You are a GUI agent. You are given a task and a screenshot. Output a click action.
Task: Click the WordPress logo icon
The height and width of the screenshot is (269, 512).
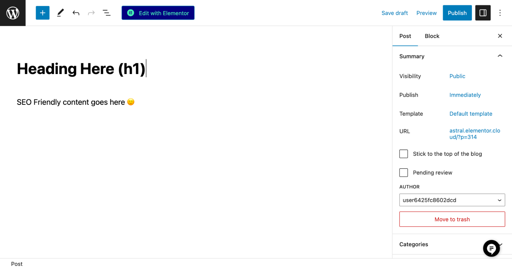pos(13,13)
